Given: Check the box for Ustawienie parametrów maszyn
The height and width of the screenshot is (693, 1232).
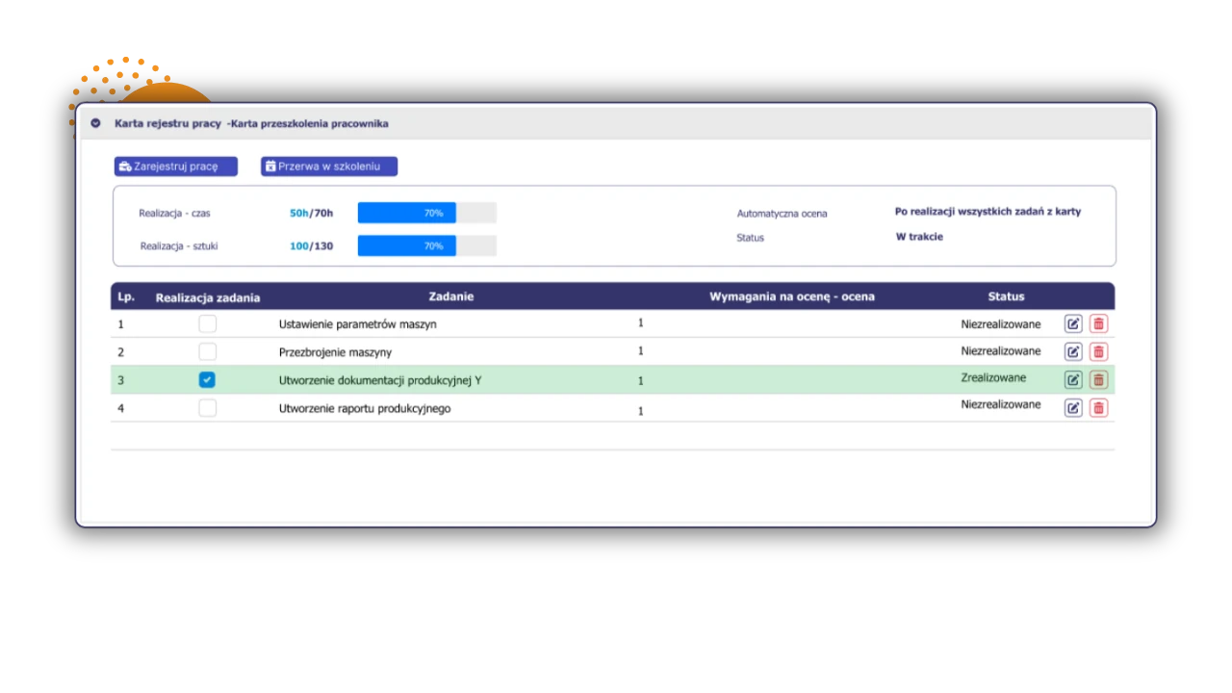Looking at the screenshot, I should click(207, 324).
